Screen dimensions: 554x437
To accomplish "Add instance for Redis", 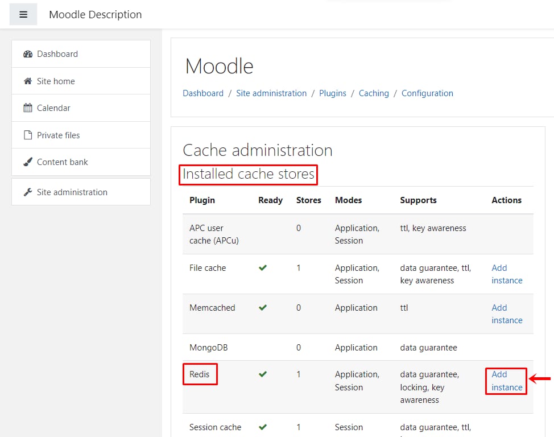I will [507, 381].
